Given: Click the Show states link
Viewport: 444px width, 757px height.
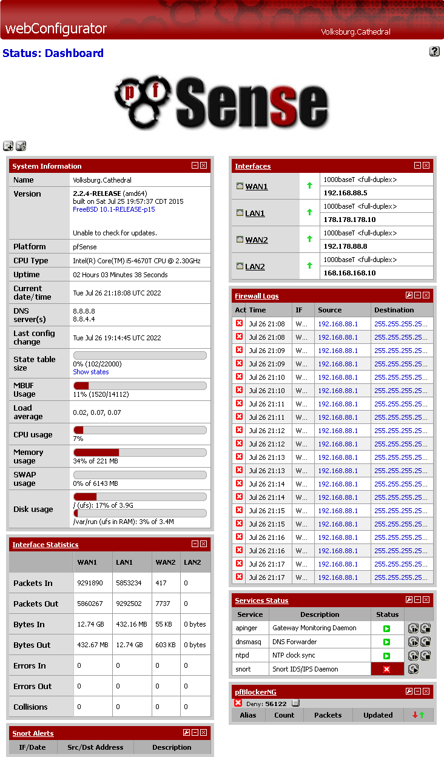Looking at the screenshot, I should point(91,372).
